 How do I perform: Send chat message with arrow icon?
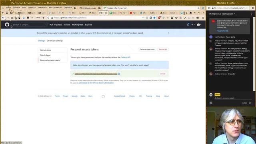(x=250, y=103)
